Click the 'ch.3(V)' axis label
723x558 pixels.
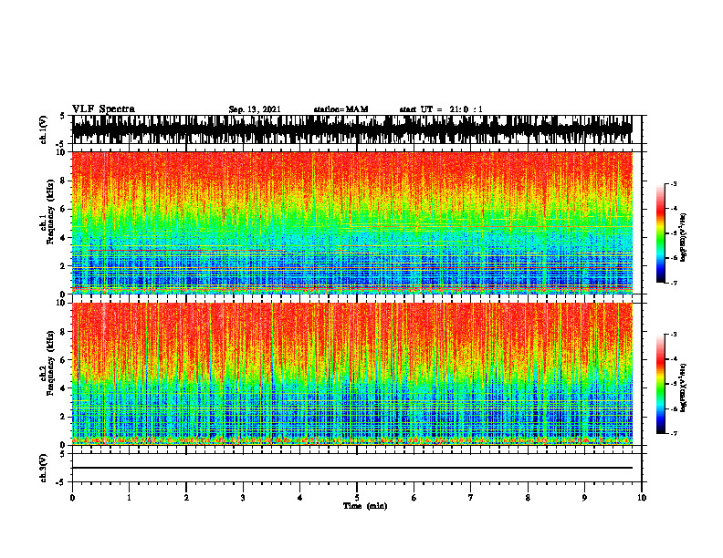43,468
